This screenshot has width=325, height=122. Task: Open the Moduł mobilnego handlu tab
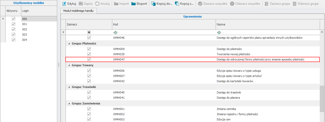(x=79, y=11)
